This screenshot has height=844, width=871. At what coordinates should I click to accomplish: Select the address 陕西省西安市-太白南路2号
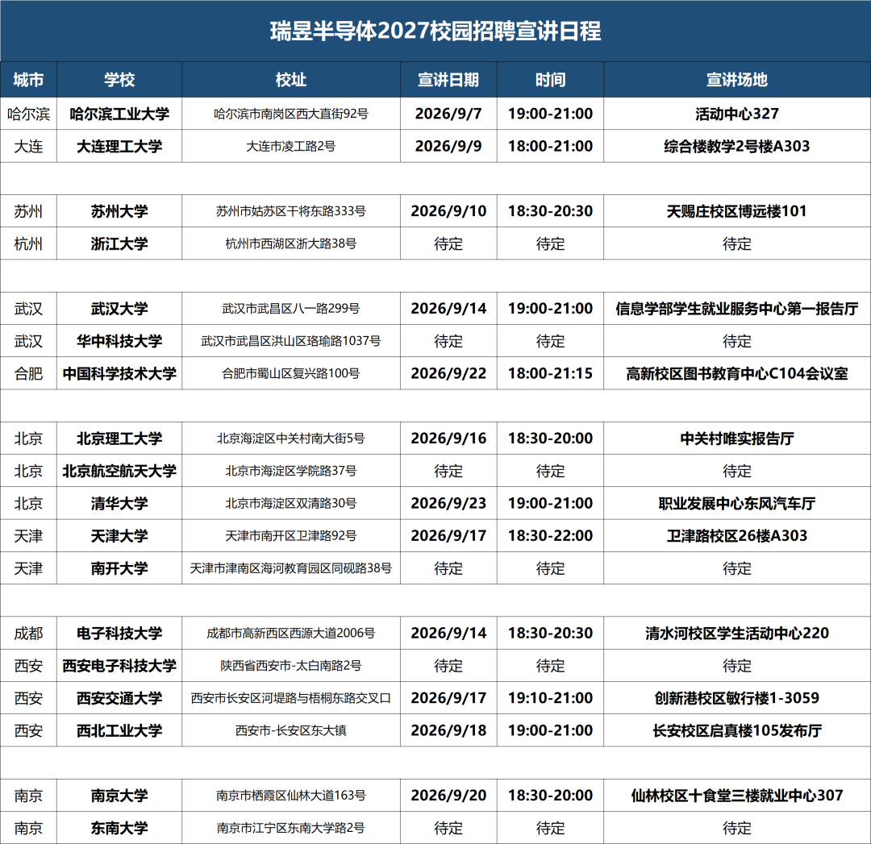291,667
